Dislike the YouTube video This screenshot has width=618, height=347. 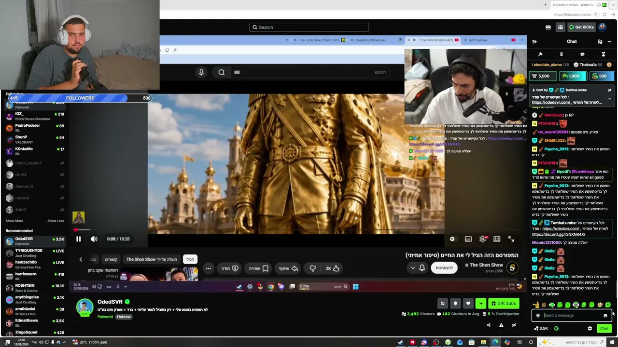tap(312, 268)
